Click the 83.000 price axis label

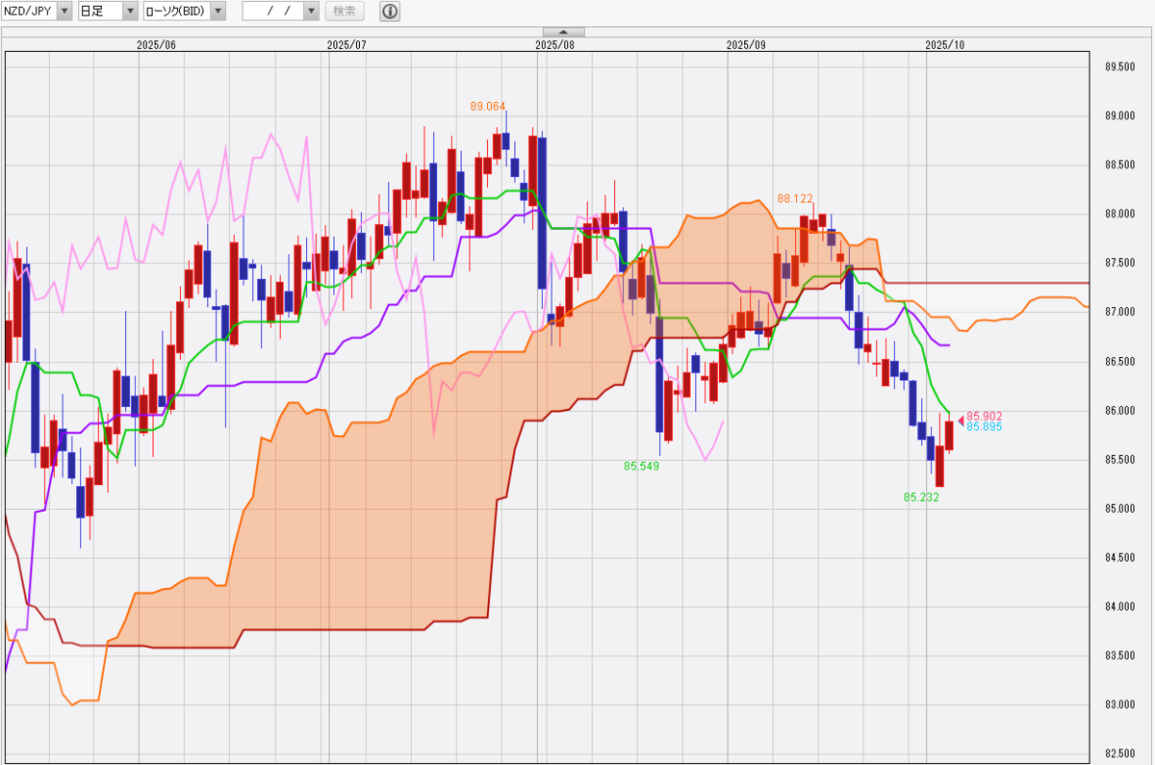point(1121,705)
